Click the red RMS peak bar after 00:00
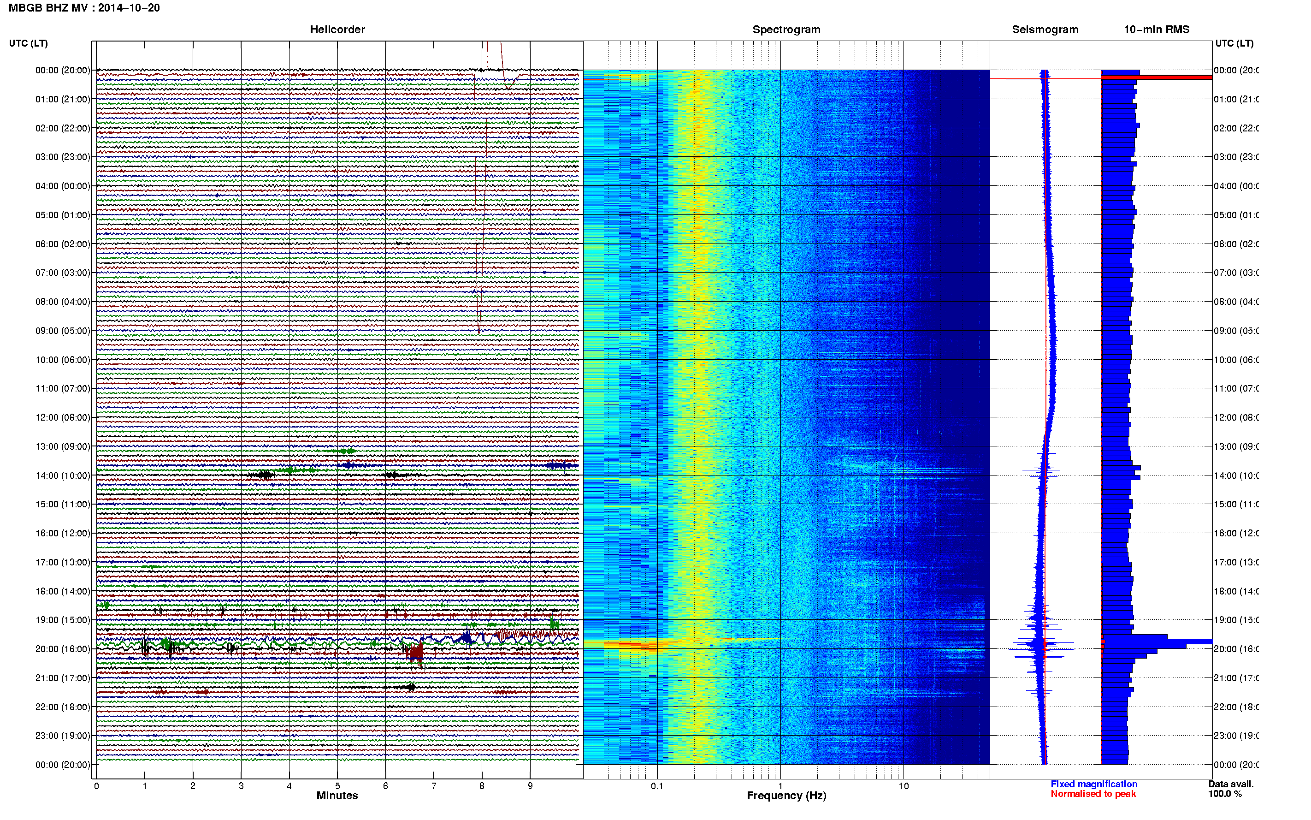The height and width of the screenshot is (820, 1311). click(x=1157, y=77)
